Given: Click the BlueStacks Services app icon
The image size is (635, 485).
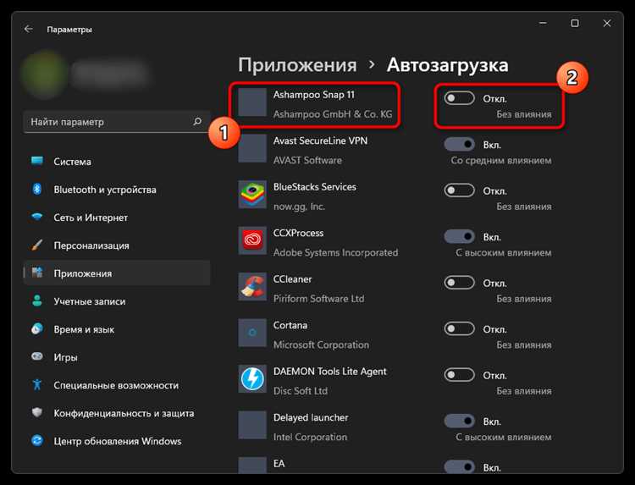Looking at the screenshot, I should tap(252, 195).
